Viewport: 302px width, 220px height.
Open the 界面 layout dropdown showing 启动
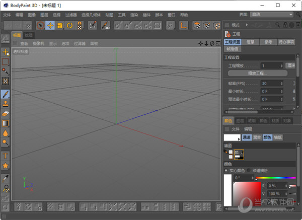(x=271, y=15)
